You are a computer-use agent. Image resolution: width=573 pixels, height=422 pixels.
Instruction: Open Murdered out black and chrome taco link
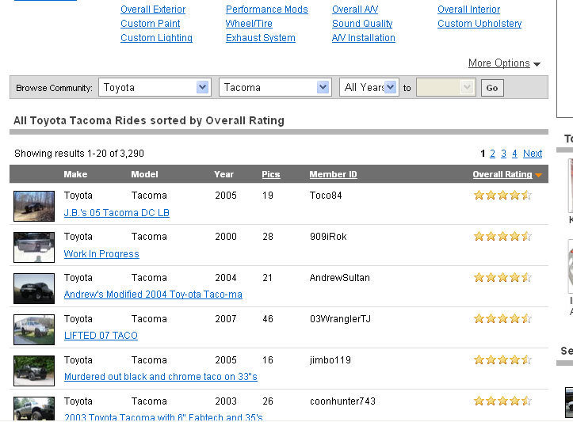point(161,377)
